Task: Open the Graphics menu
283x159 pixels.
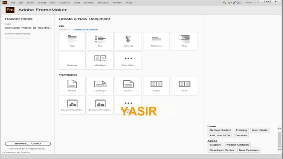Action: (65, 3)
